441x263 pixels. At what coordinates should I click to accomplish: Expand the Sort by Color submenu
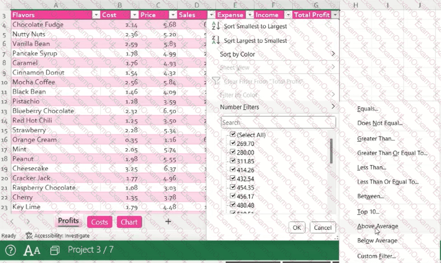point(333,54)
